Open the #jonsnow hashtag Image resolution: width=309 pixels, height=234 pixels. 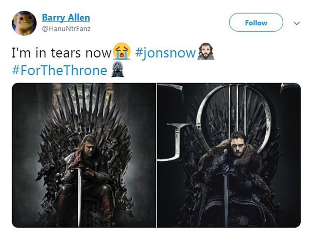pyautogui.click(x=165, y=53)
